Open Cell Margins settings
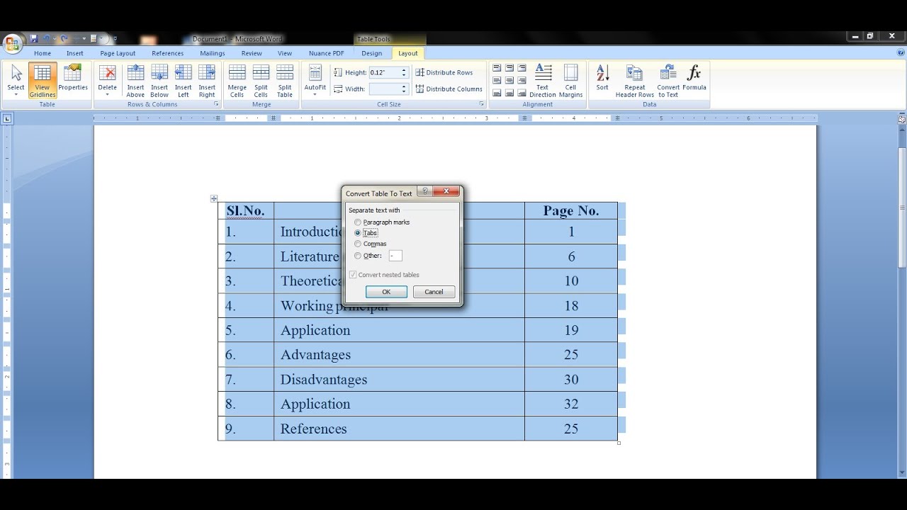 (570, 81)
